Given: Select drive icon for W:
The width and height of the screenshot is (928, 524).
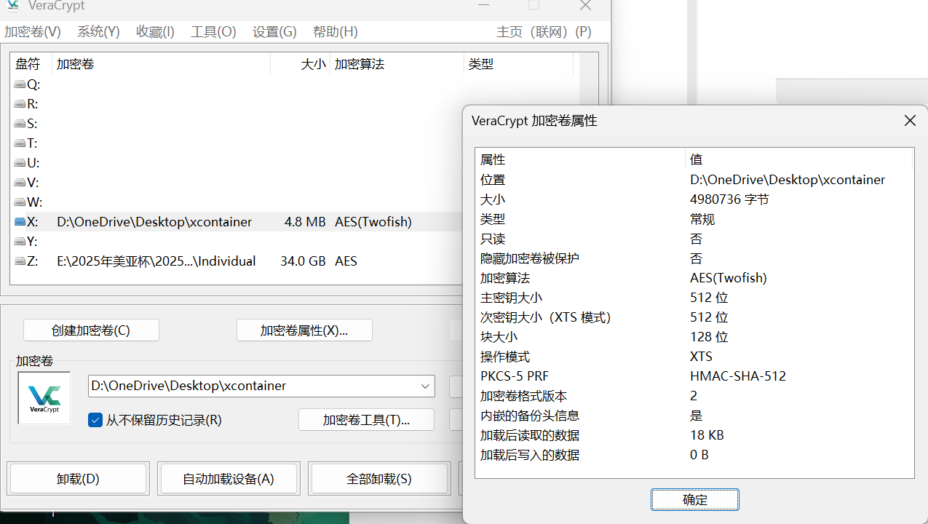Looking at the screenshot, I should click(20, 202).
